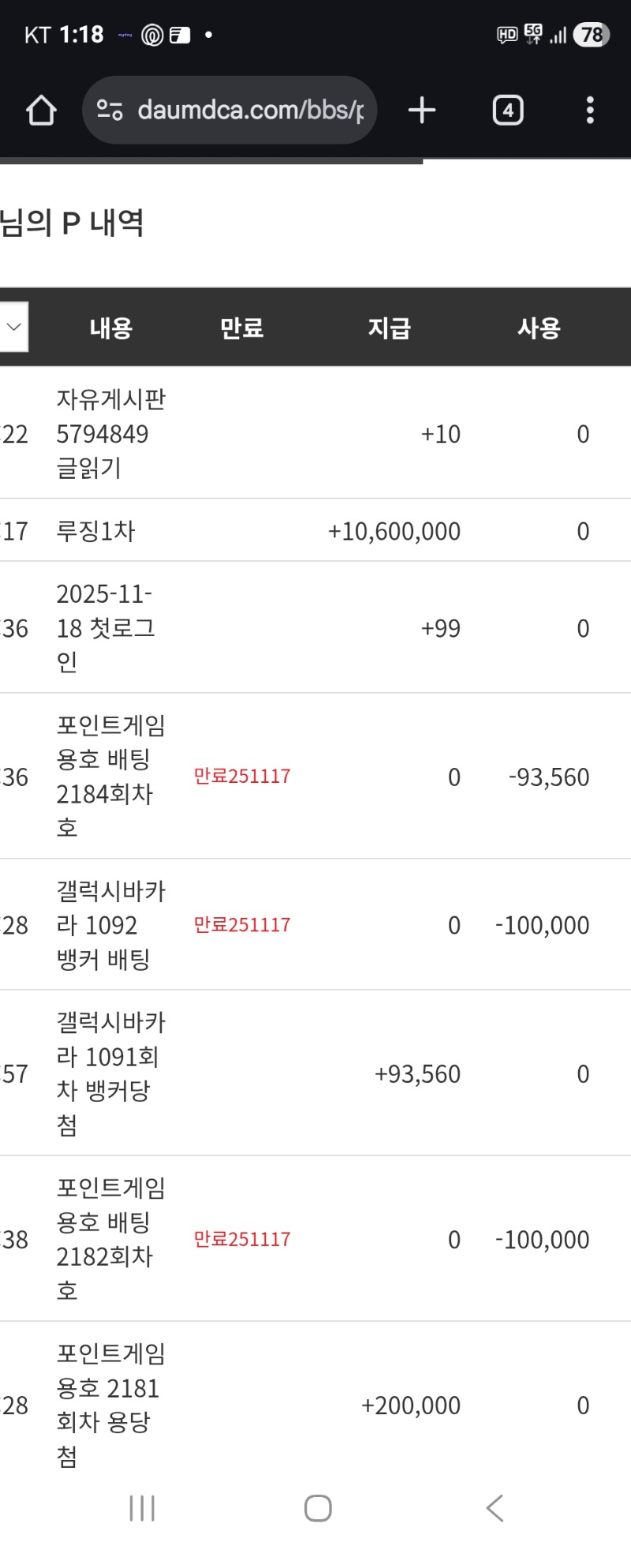Open the tab switcher showing 4 tabs
Image resolution: width=631 pixels, height=1550 pixels.
(x=507, y=110)
